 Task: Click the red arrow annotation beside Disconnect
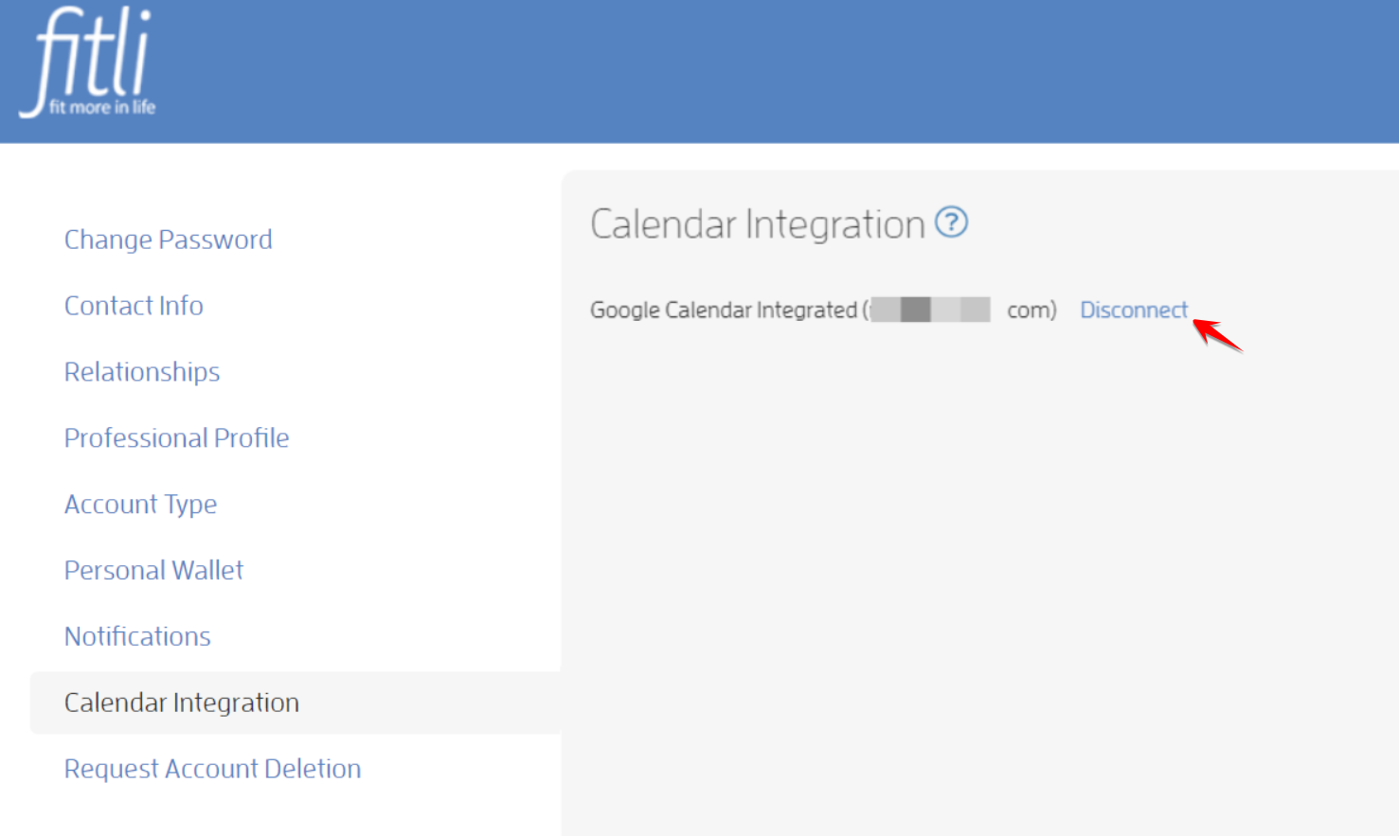pos(1217,335)
